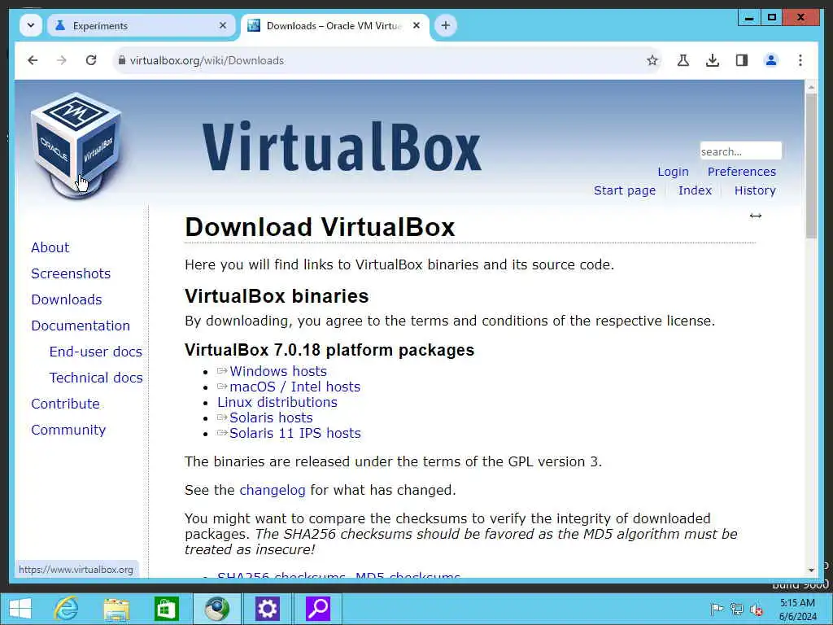833x625 pixels.
Task: Open Technical docs link
Action: (96, 378)
